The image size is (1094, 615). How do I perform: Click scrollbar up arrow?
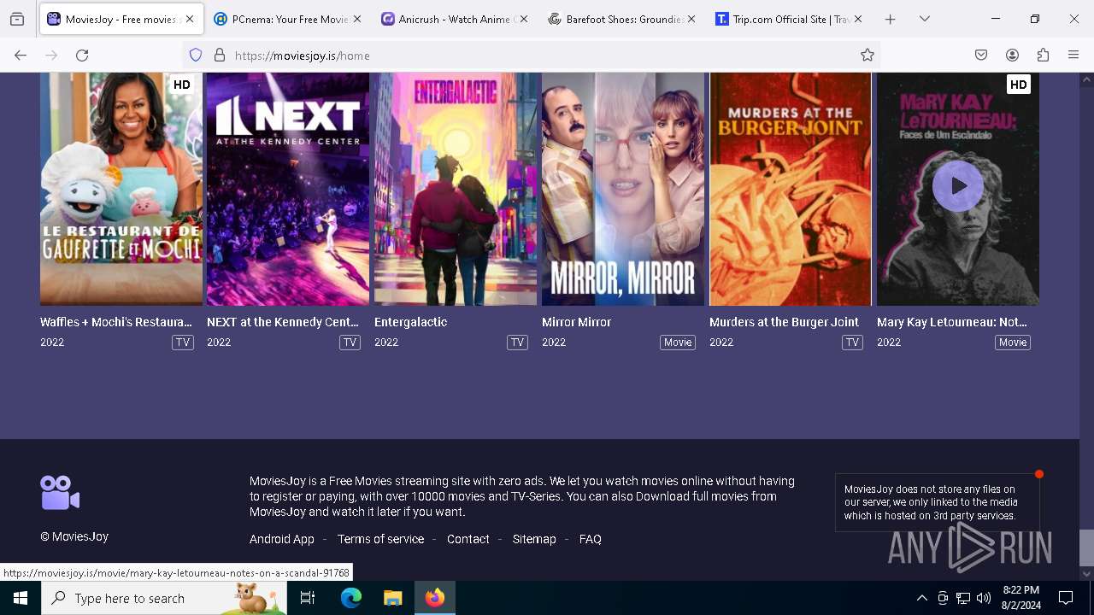[1086, 80]
